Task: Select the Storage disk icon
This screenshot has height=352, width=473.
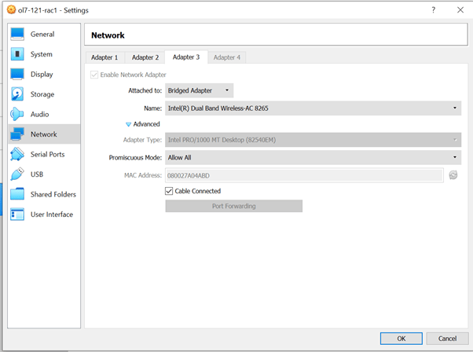Action: point(17,94)
